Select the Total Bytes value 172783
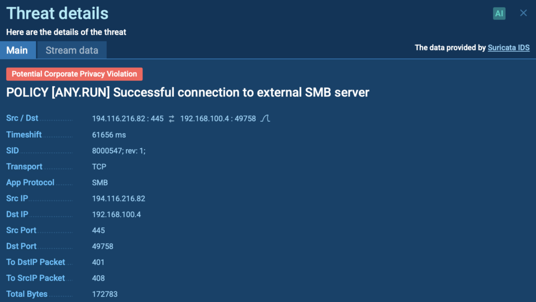 point(105,294)
